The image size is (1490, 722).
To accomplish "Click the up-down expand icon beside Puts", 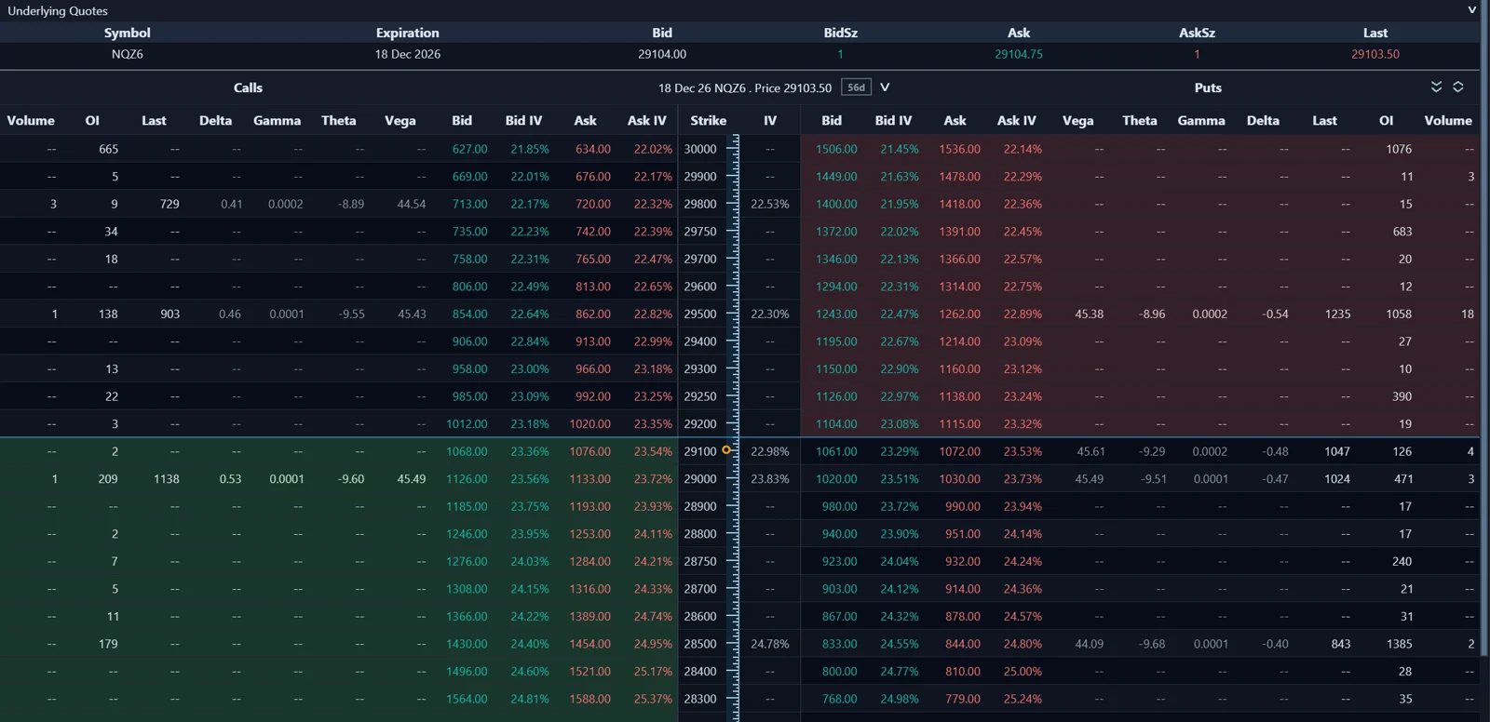I will (x=1458, y=87).
